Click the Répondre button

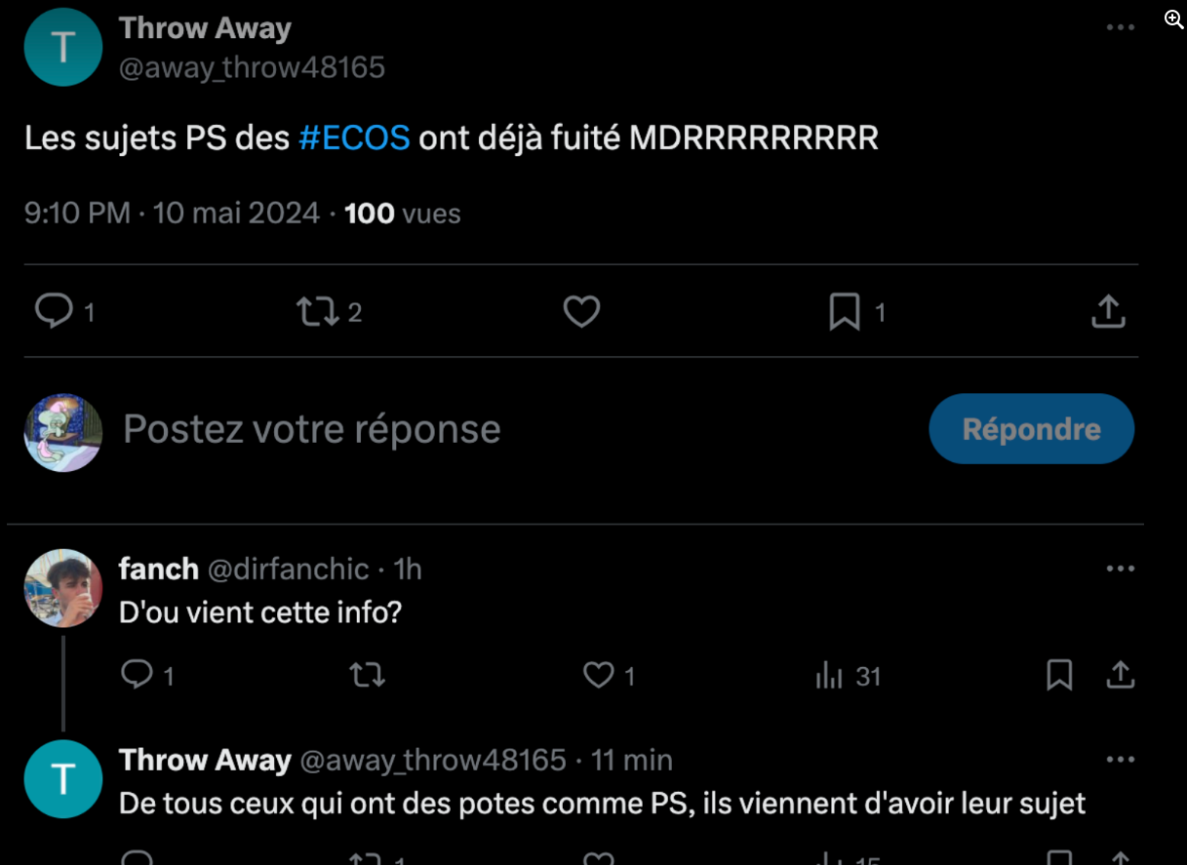(1031, 429)
